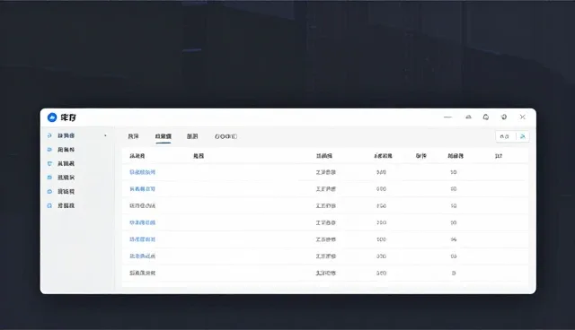
Task: Click the second column header of the table
Action: tap(199, 156)
